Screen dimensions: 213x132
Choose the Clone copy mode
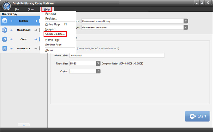pos(23,39)
